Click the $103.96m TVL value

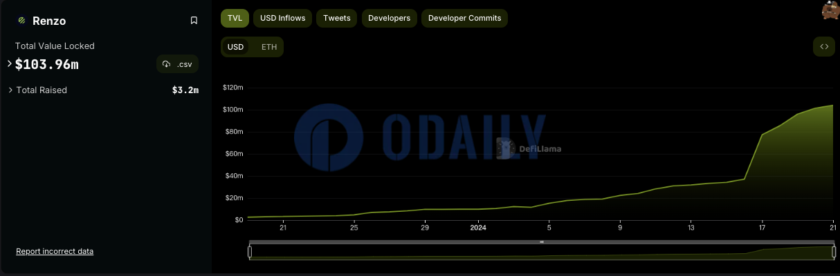click(x=46, y=64)
